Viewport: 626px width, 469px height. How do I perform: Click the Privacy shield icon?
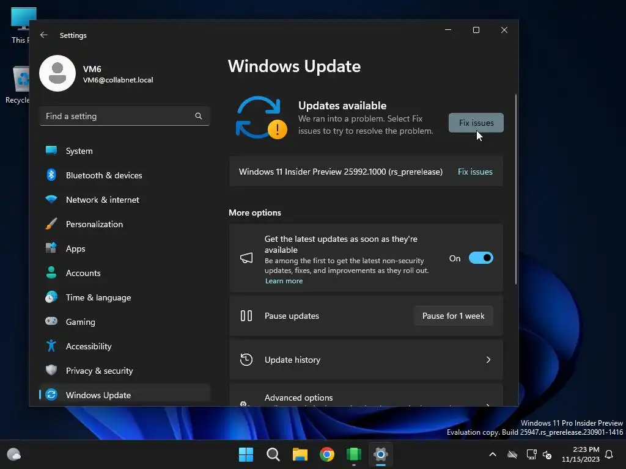pos(51,370)
